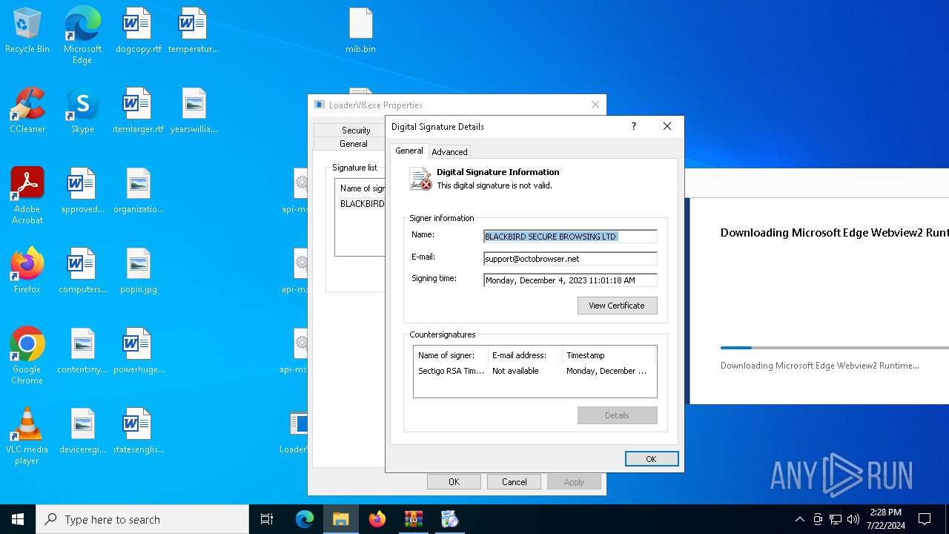This screenshot has height=534, width=949.
Task: Select the powerhuge... document icon
Action: 138,351
